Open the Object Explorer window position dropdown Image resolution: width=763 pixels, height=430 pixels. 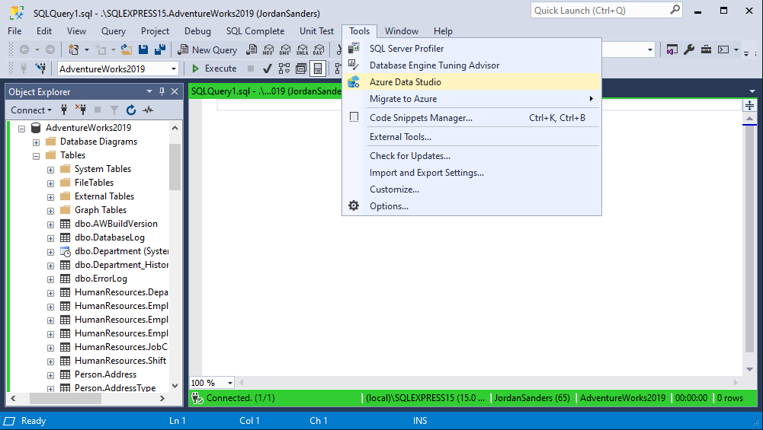(x=149, y=91)
